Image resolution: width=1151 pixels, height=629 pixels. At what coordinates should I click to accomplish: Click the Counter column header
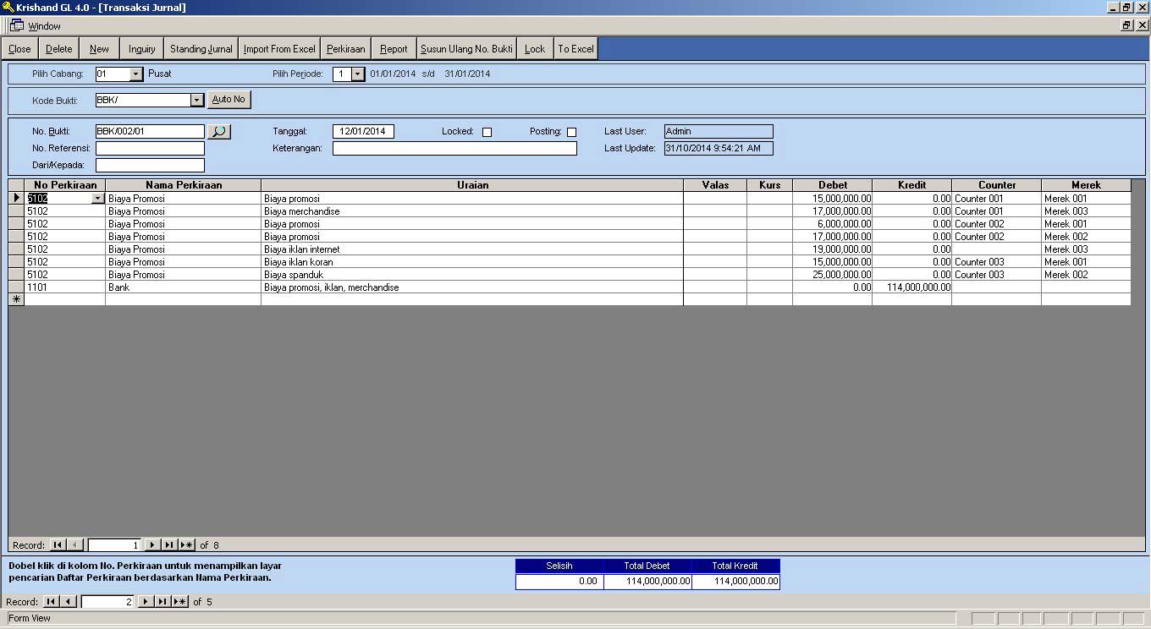click(997, 185)
